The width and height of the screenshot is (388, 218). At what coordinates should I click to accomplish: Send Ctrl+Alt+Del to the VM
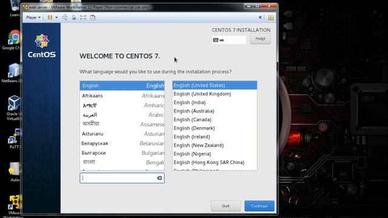click(x=65, y=18)
